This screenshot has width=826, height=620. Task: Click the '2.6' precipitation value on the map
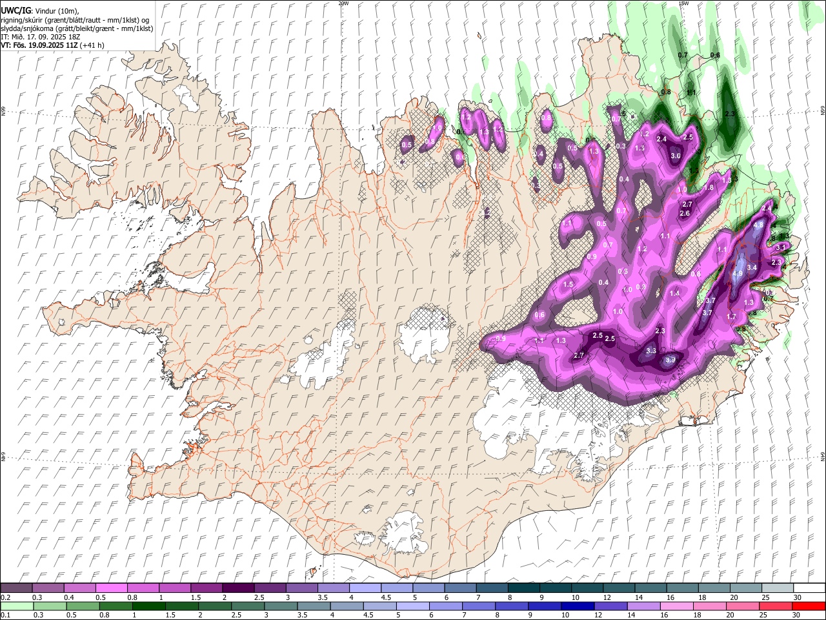click(685, 214)
